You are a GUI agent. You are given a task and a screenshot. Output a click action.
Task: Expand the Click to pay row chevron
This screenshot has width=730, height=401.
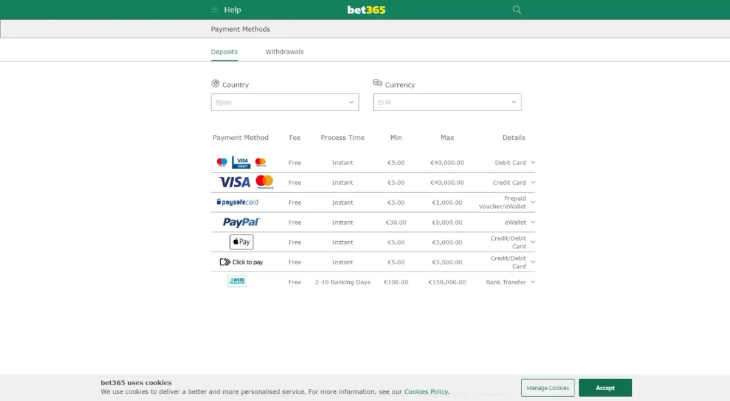click(x=533, y=262)
